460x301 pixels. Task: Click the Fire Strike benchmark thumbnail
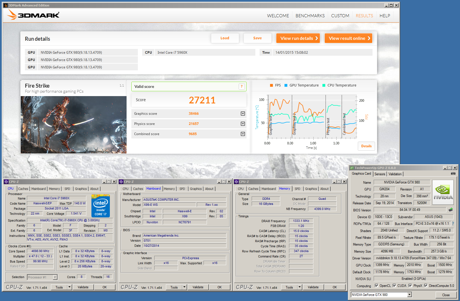pos(74,125)
